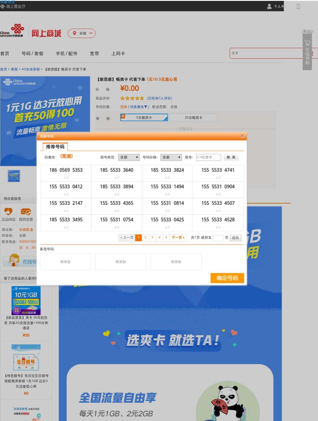Focus the 尾号 digits input field

click(x=209, y=157)
